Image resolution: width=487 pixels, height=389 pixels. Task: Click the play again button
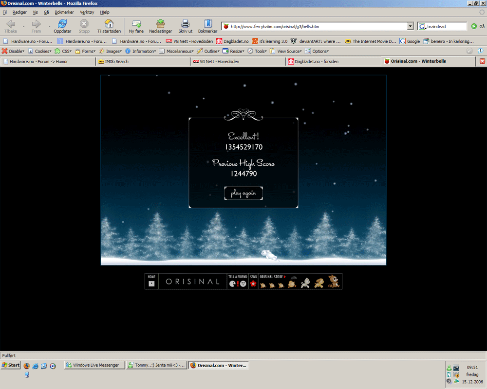tap(243, 193)
